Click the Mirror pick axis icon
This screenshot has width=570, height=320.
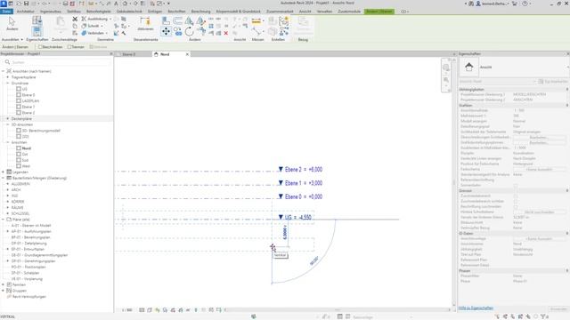(x=189, y=20)
